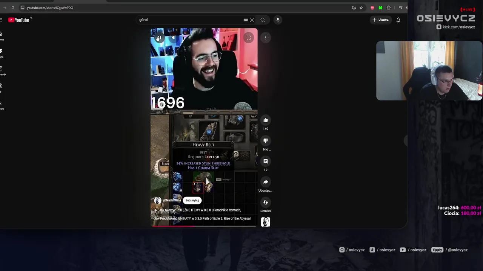Viewport: 483px width, 271px height.
Task: Open the green M browser extension
Action: (x=380, y=8)
